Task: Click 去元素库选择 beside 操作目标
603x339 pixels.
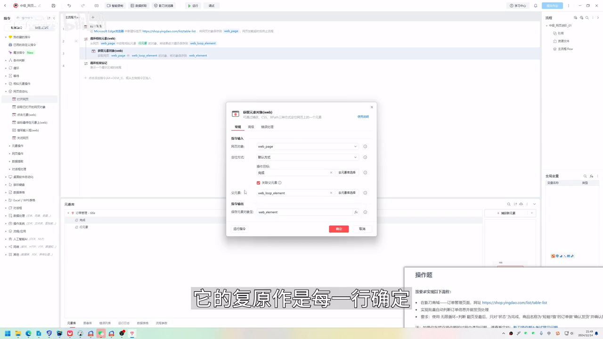Action: pyautogui.click(x=347, y=173)
